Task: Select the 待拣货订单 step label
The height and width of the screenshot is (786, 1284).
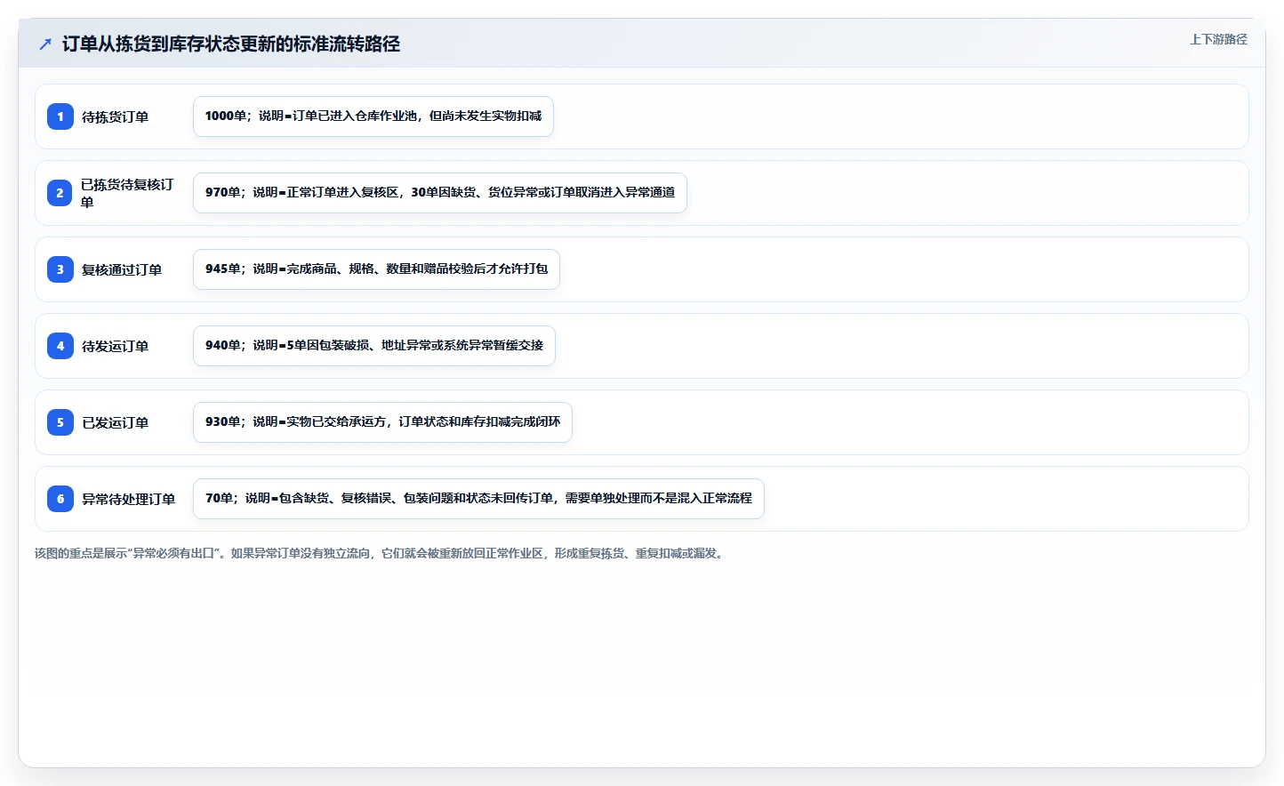Action: (116, 116)
